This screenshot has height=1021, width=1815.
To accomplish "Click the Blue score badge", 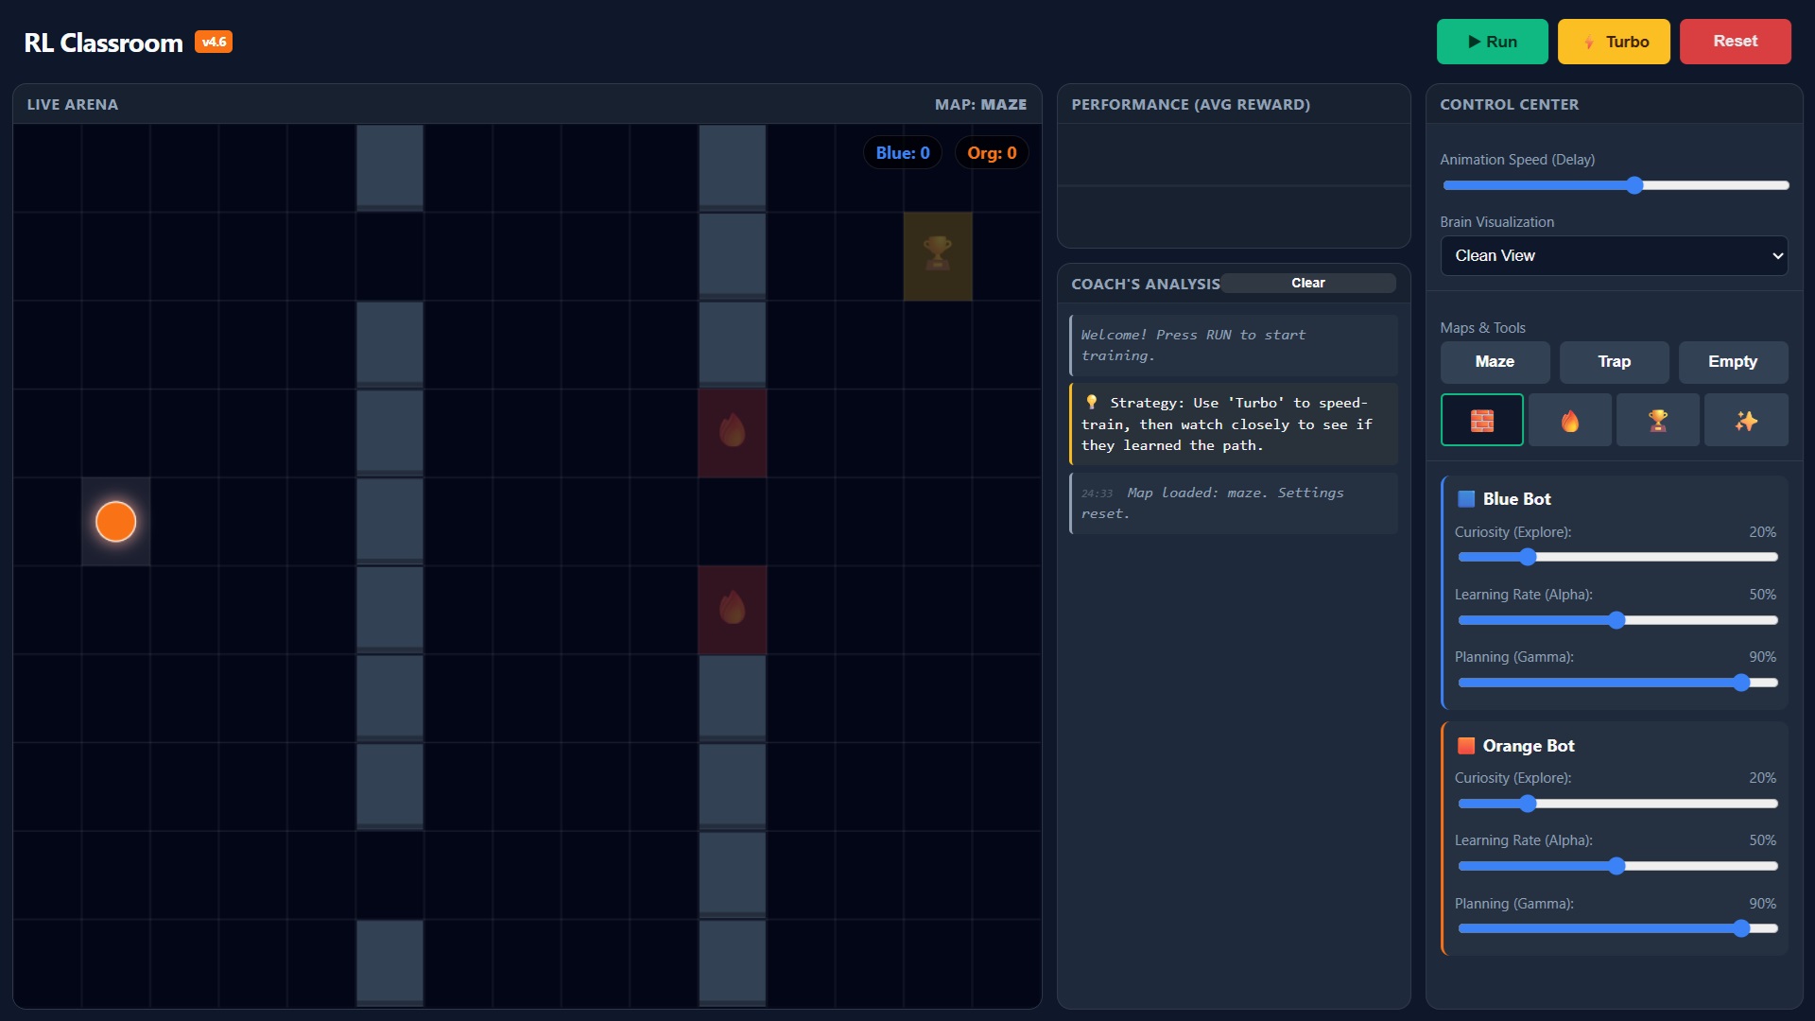I will [902, 153].
